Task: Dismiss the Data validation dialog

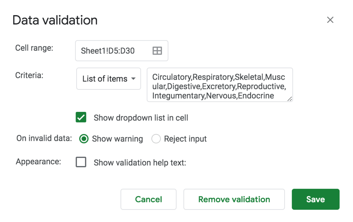Action: tap(330, 20)
